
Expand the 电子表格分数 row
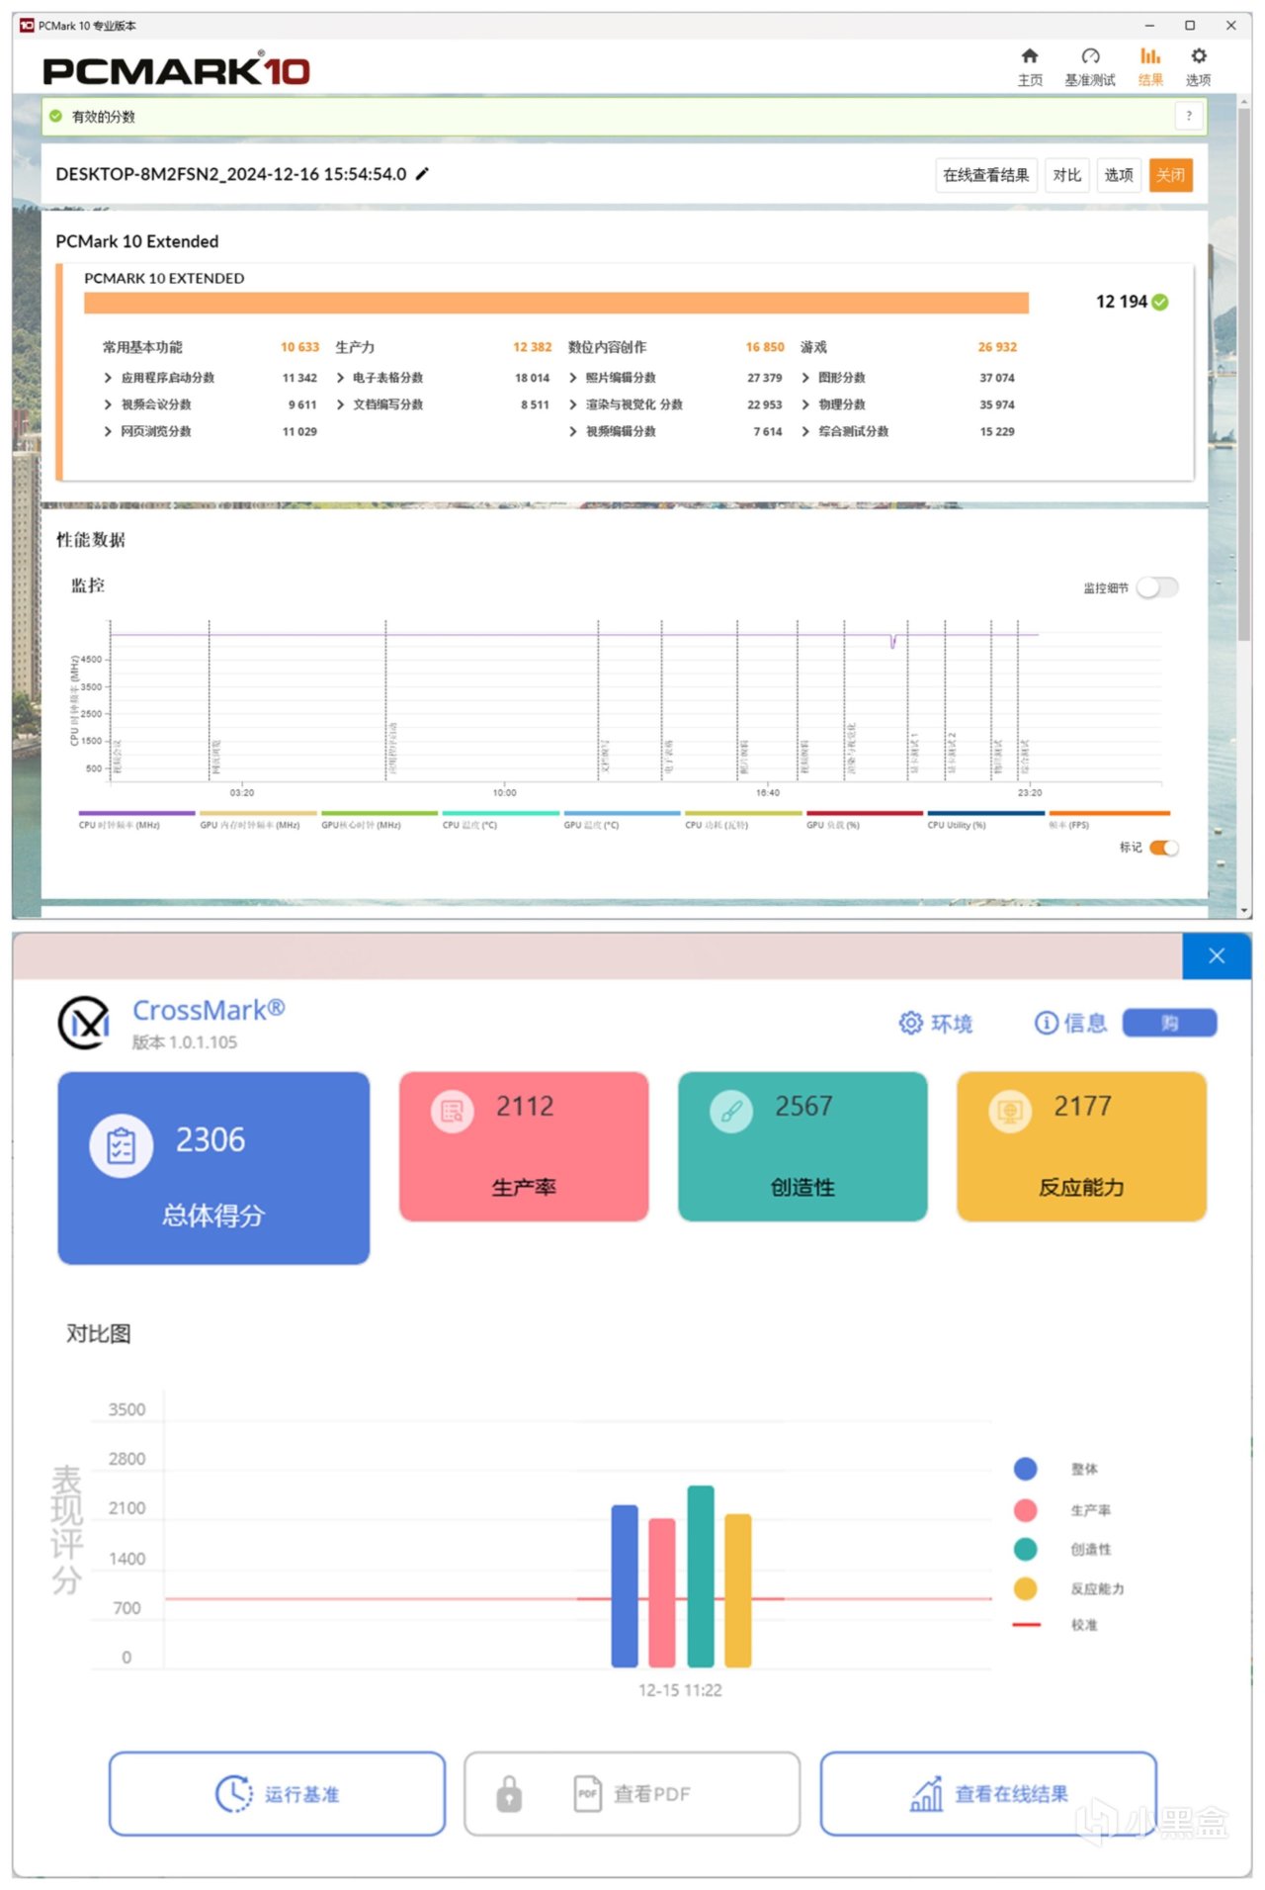point(340,378)
